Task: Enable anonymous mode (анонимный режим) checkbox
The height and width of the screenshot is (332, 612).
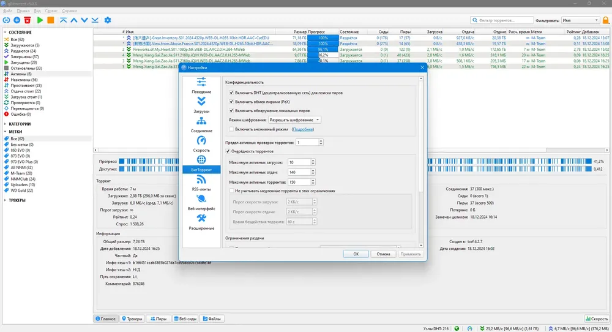Action: click(x=231, y=129)
